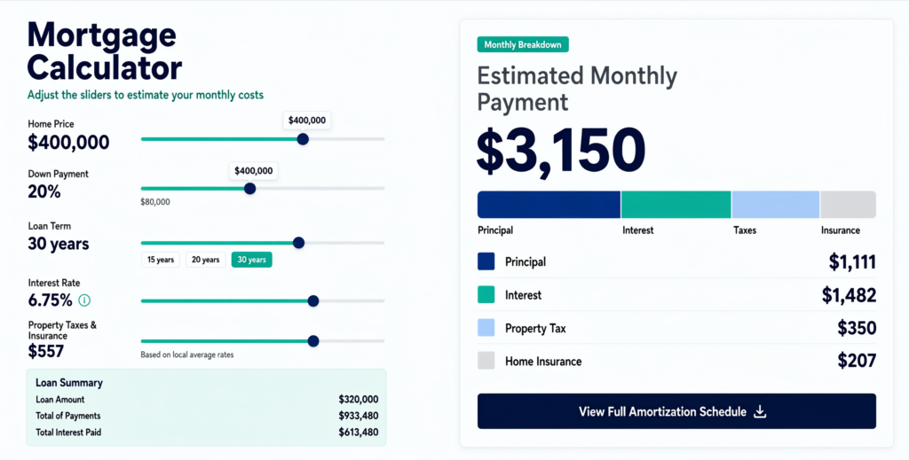Click the Mortgage Calculator title
This screenshot has width=909, height=460.
[105, 51]
